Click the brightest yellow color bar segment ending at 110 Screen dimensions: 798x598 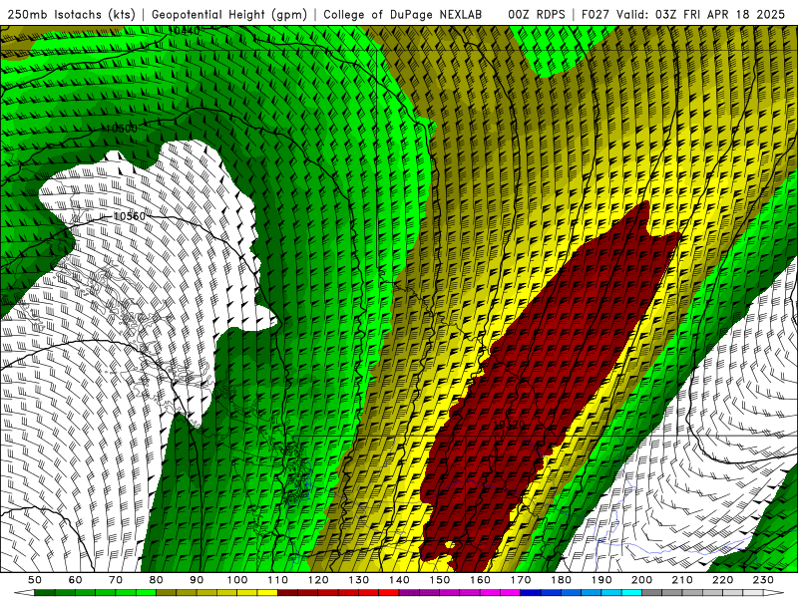pos(267,593)
